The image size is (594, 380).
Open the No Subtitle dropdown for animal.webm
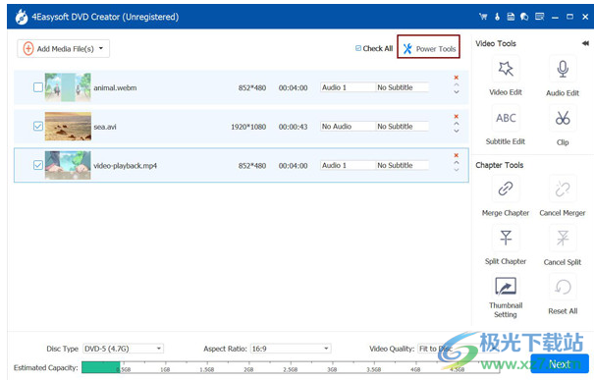coord(403,87)
